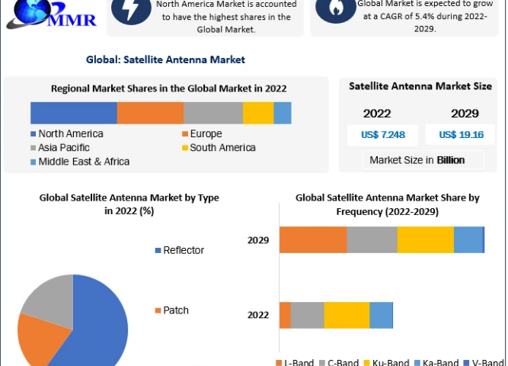Click the North America legend swatch

pos(33,133)
